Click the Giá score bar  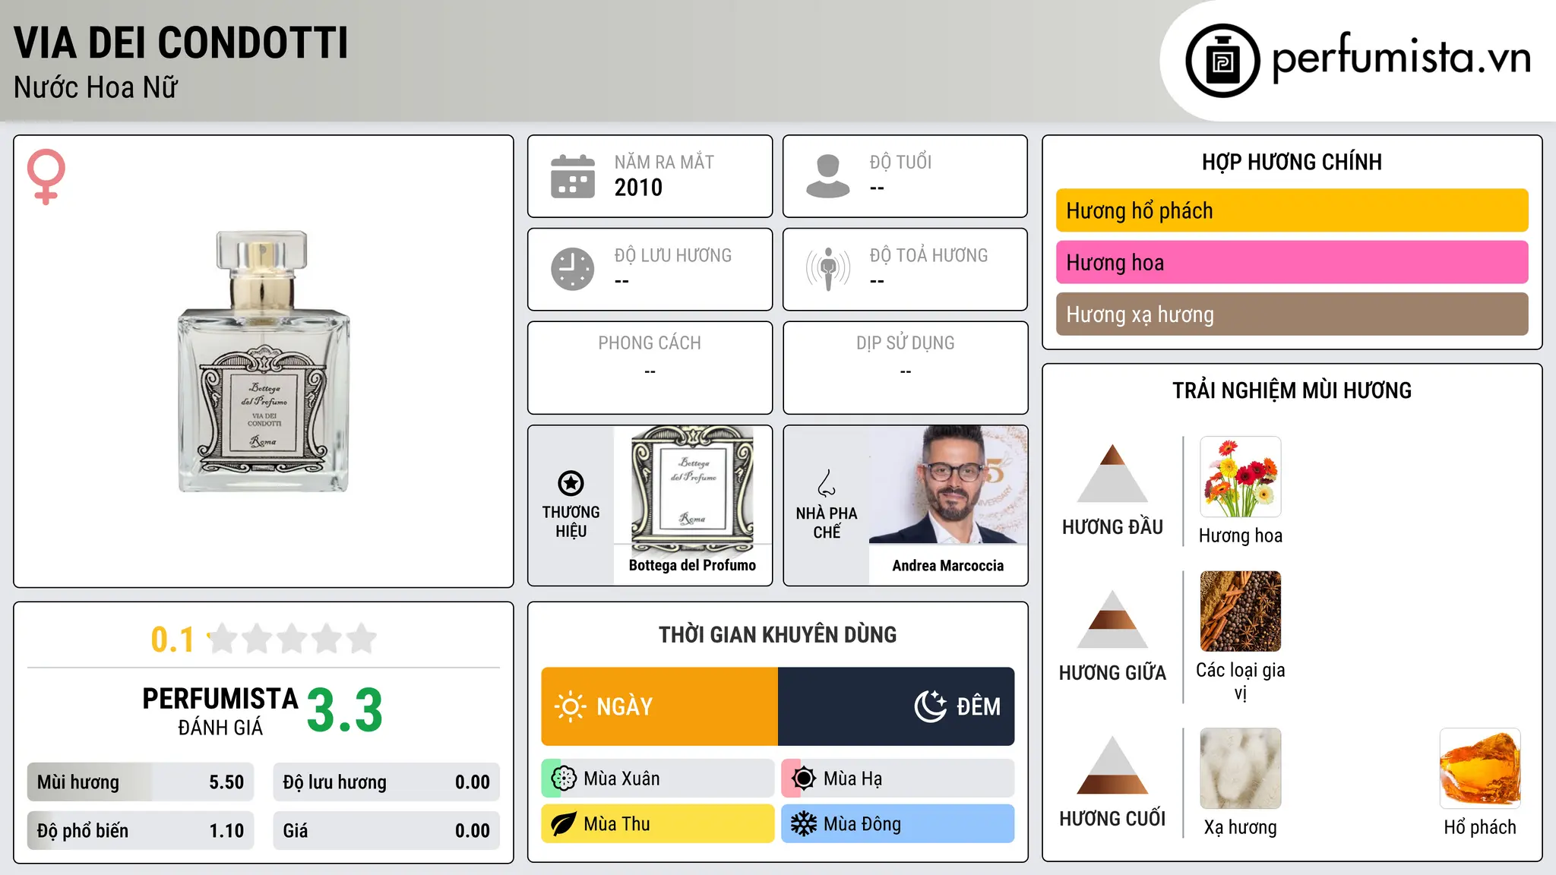pyautogui.click(x=387, y=831)
